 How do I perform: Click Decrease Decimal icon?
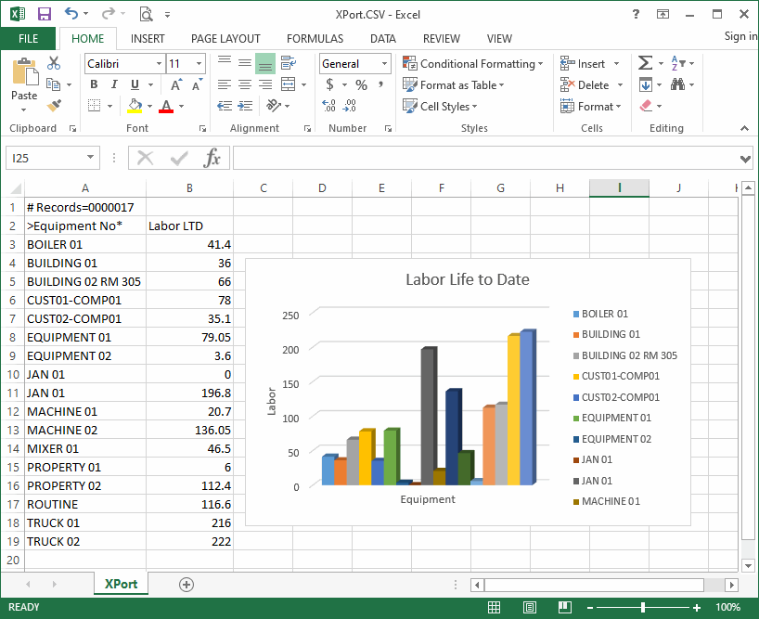click(350, 106)
